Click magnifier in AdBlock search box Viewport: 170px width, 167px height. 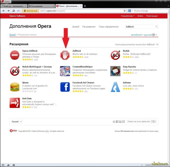pos(156,27)
